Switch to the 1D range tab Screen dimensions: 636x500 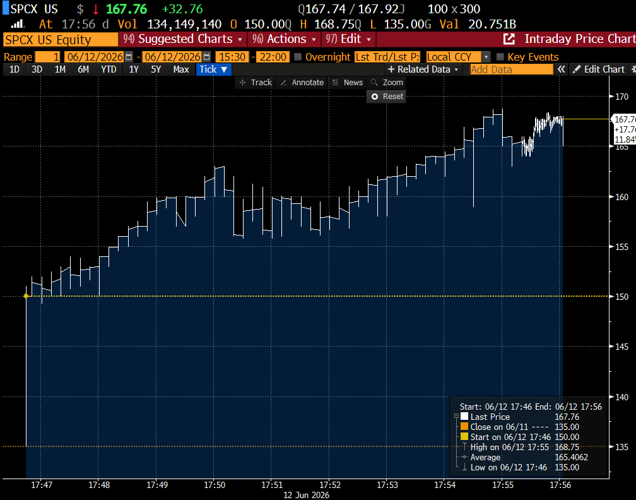[x=14, y=69]
